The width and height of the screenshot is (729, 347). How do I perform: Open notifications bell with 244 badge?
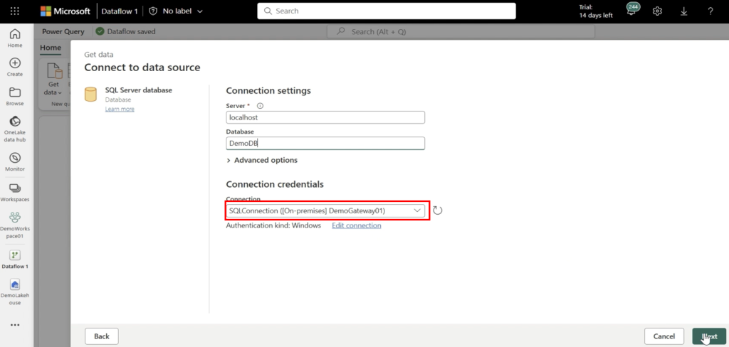point(631,10)
